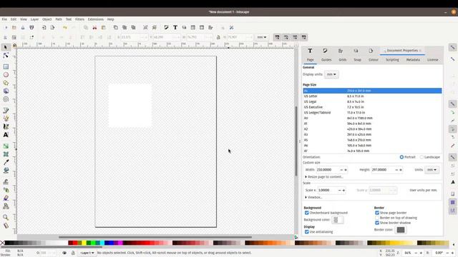Switch to the Scripting tab

pos(392,60)
